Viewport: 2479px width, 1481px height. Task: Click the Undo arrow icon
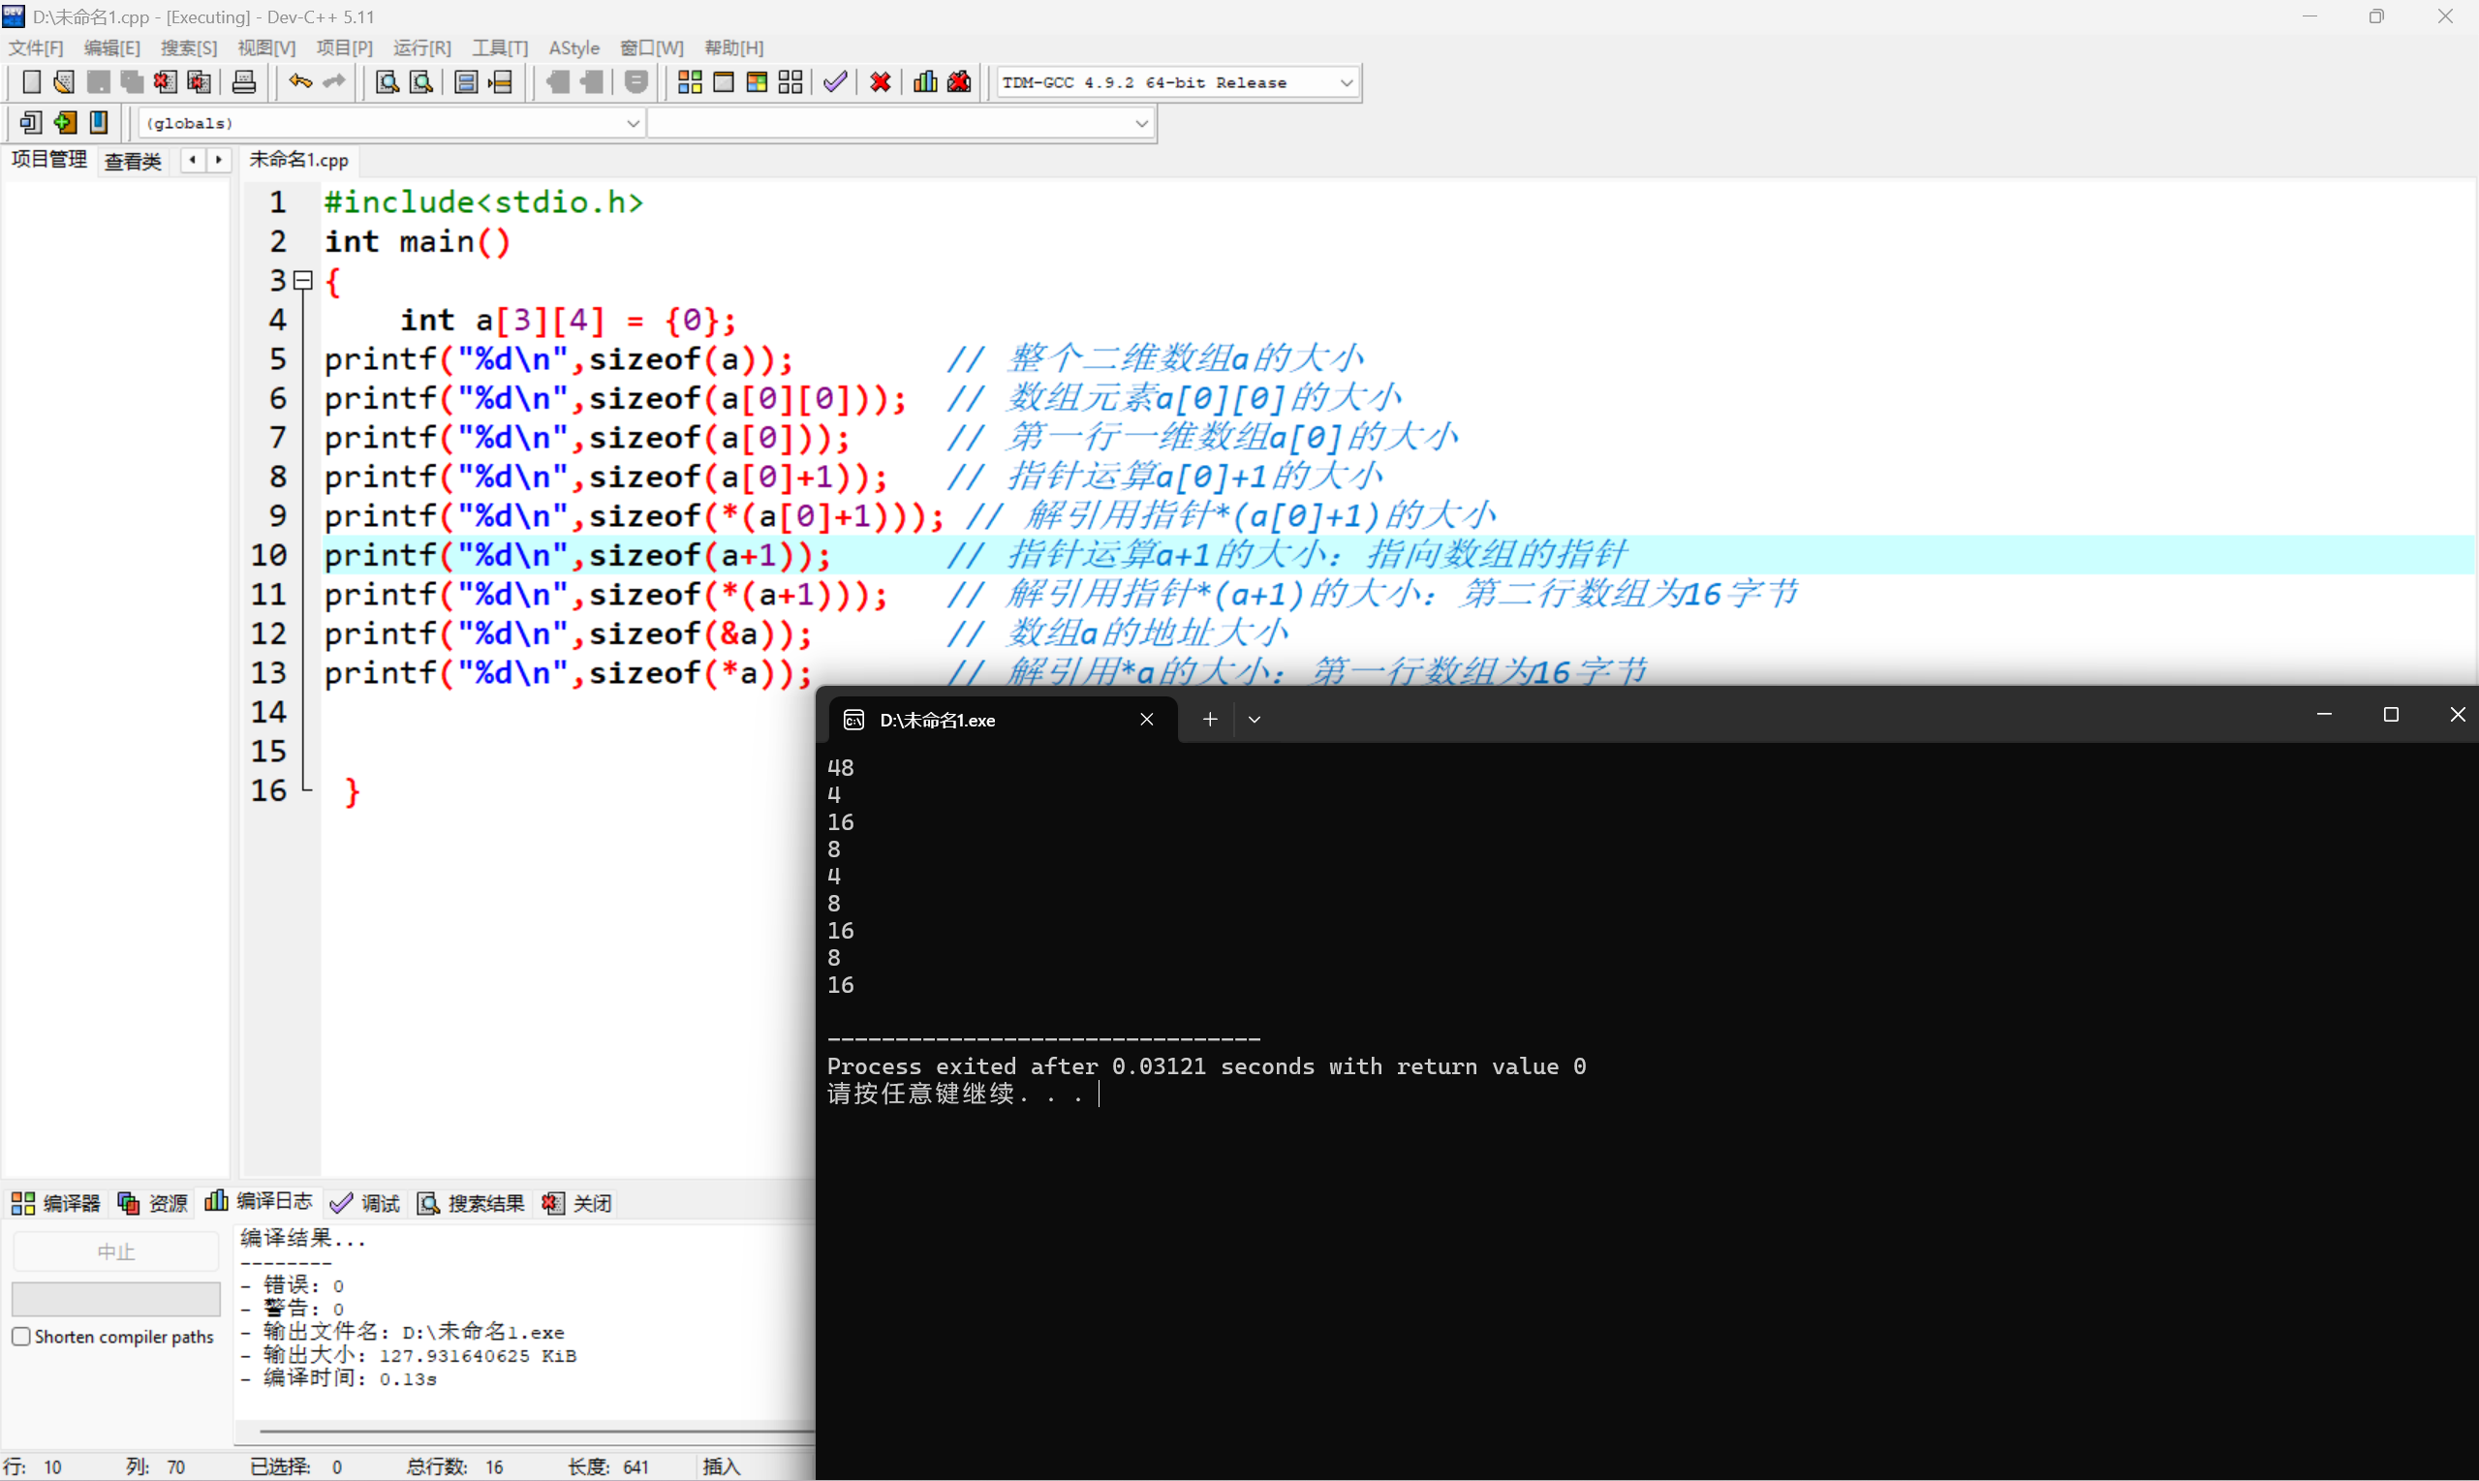coord(299,81)
